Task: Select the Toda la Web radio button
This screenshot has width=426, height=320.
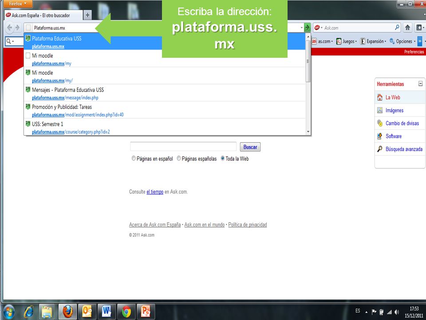Action: [222, 158]
